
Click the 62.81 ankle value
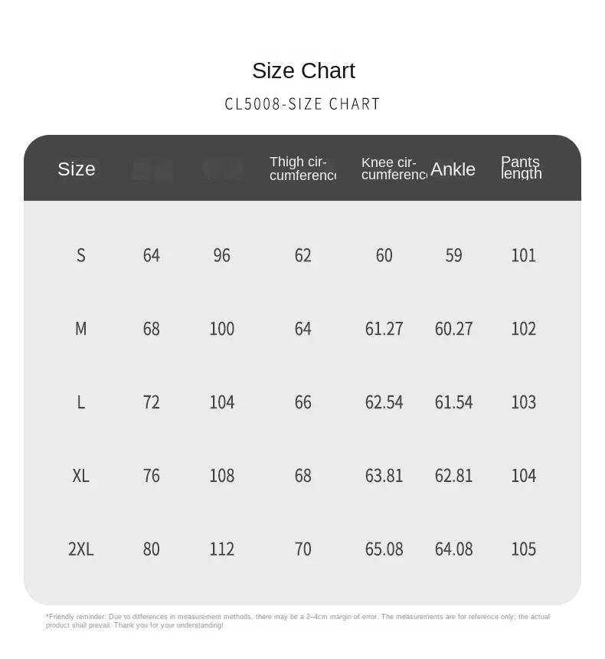click(453, 476)
